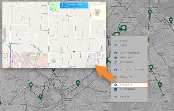This screenshot has height=111, width=174.
Task: Select the star pin near Levittown
Action: coord(40,97)
